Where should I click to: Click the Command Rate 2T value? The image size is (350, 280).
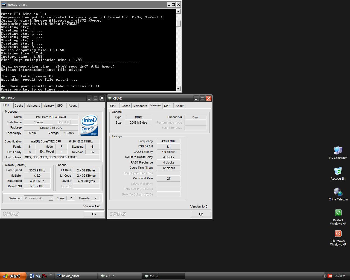tap(168, 179)
